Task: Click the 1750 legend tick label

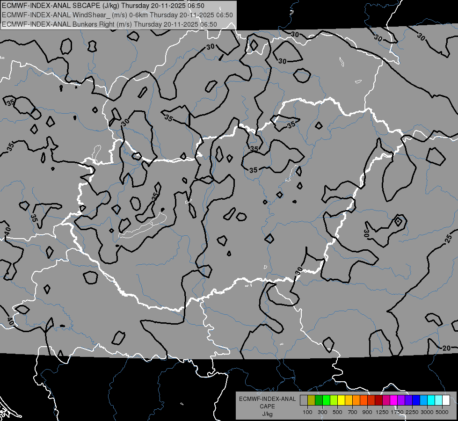Action: [397, 412]
